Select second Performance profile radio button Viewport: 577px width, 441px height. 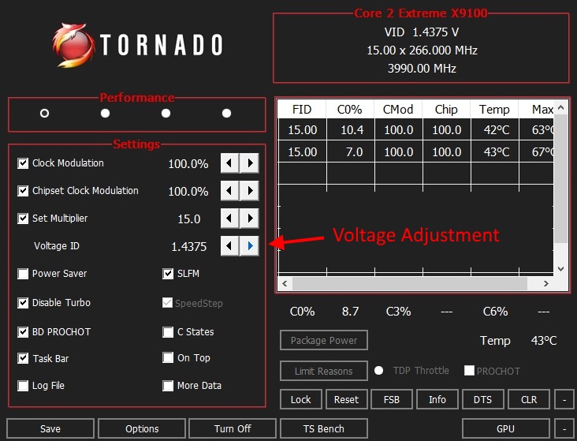point(106,113)
